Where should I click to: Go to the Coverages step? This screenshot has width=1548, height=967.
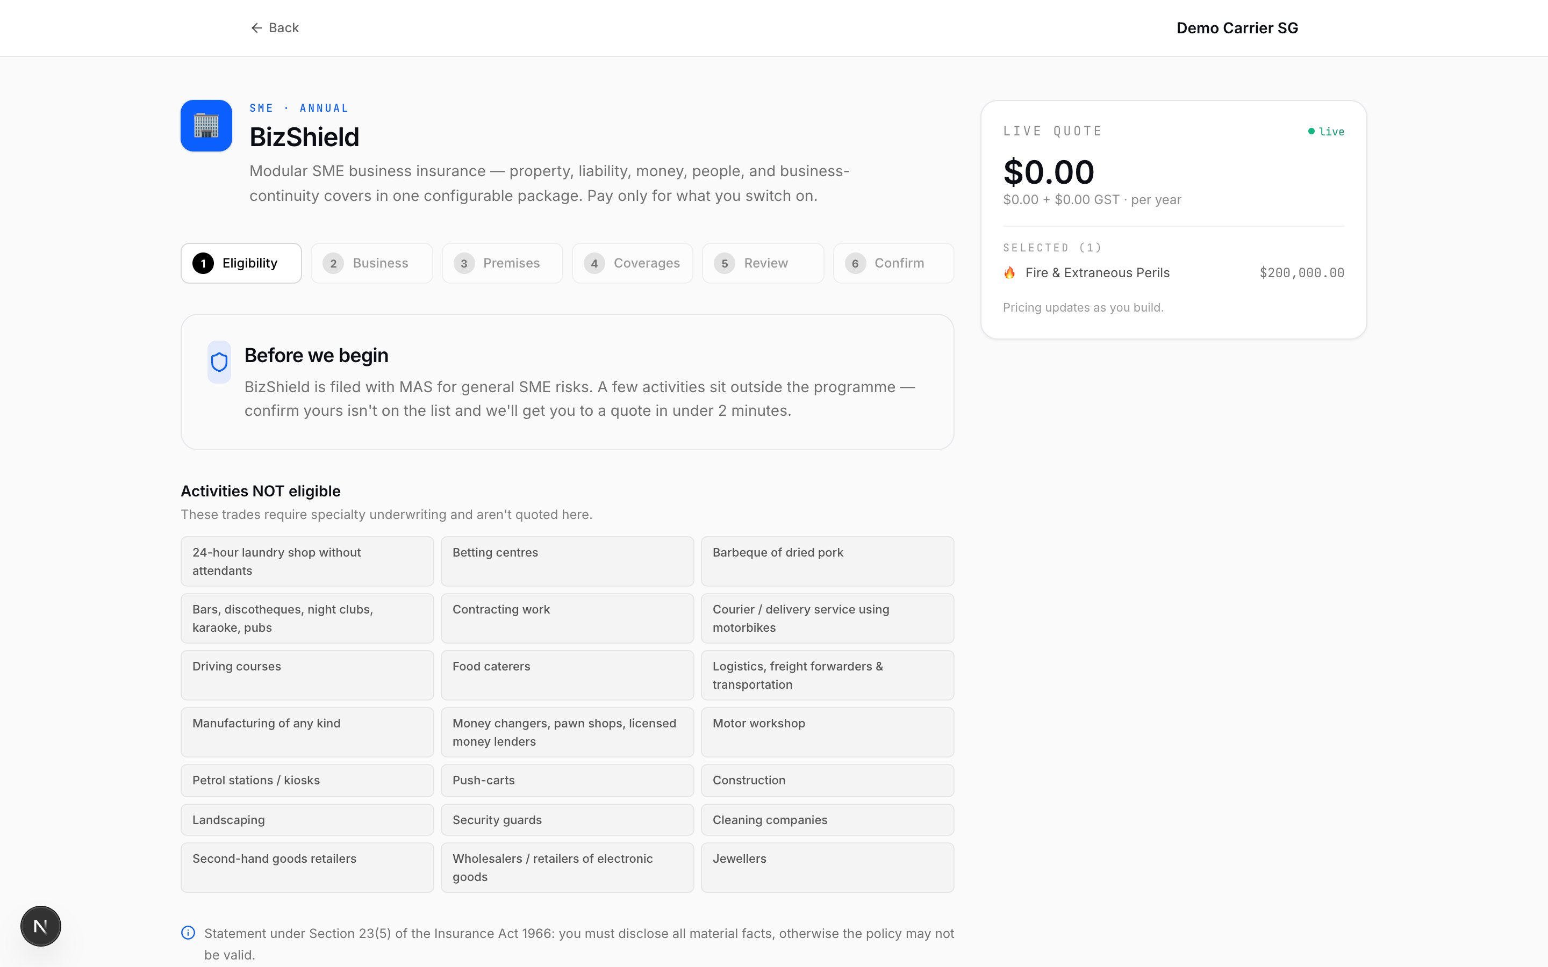coord(632,263)
